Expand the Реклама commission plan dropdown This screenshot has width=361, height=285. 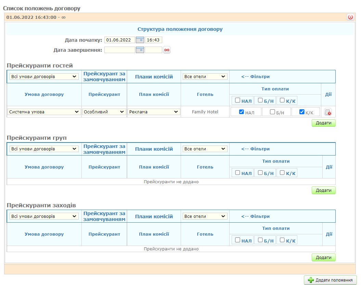point(154,112)
